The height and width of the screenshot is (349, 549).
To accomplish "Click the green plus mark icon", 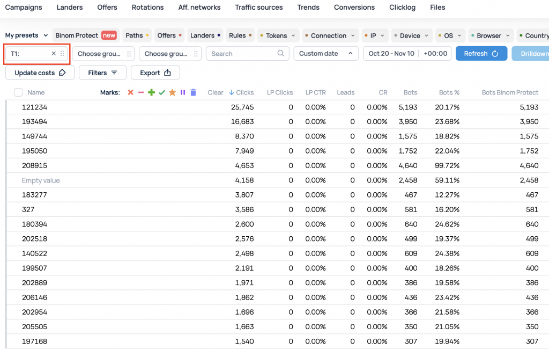I will [x=151, y=93].
